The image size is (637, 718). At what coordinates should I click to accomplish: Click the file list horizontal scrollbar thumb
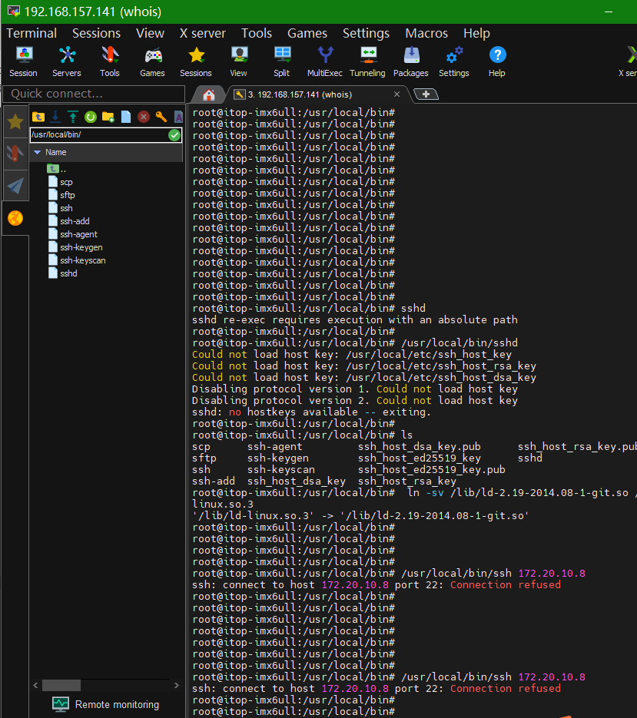(x=61, y=685)
